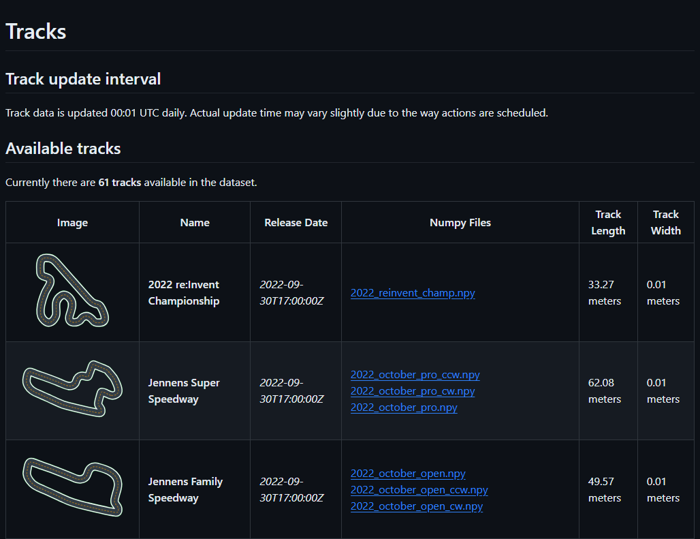Image resolution: width=700 pixels, height=539 pixels.
Task: Click the Jennens Super Speedway track image
Action: [72, 389]
